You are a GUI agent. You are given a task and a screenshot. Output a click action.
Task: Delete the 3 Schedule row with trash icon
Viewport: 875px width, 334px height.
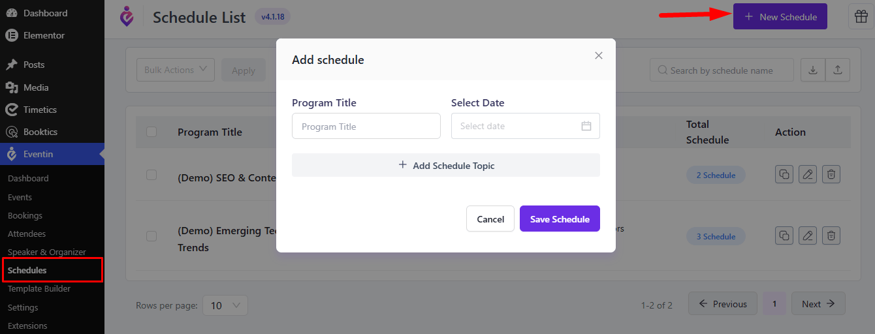pyautogui.click(x=831, y=235)
